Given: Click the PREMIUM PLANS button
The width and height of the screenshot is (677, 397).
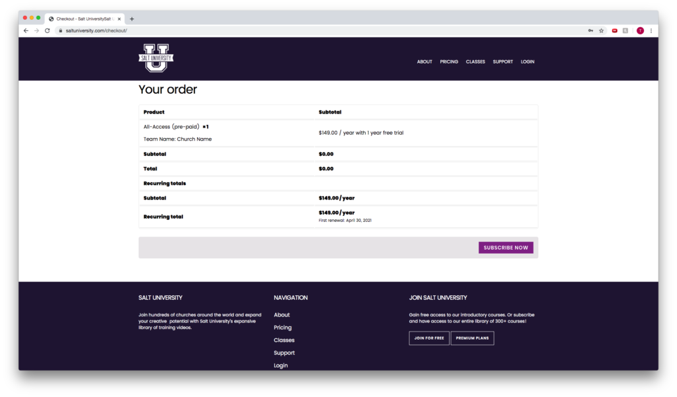Looking at the screenshot, I should coord(472,338).
